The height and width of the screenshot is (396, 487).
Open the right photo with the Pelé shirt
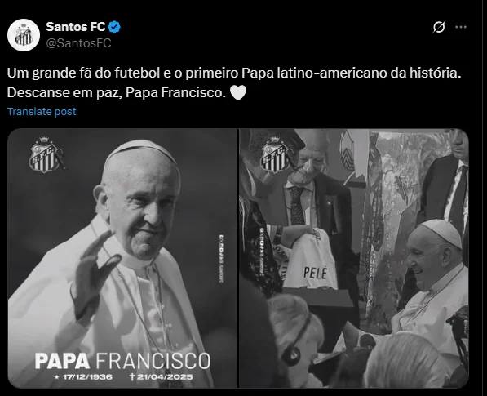(x=354, y=258)
